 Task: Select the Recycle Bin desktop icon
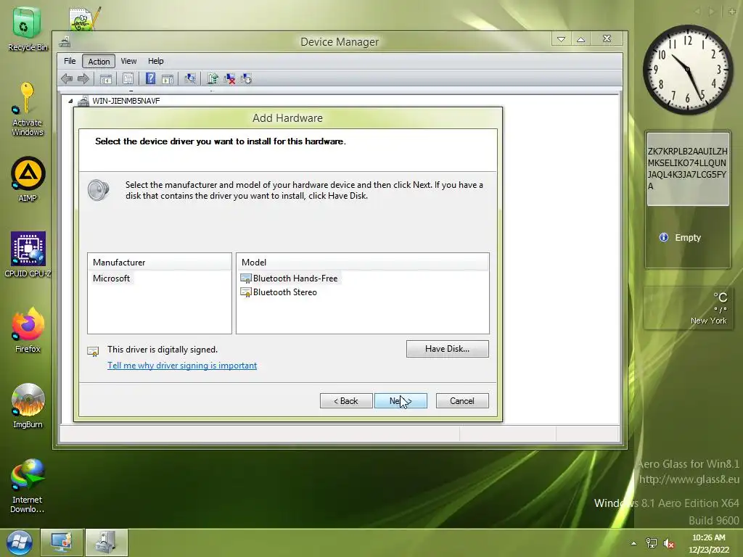(27, 28)
